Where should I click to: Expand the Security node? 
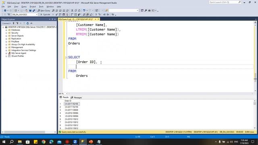pos(6,33)
